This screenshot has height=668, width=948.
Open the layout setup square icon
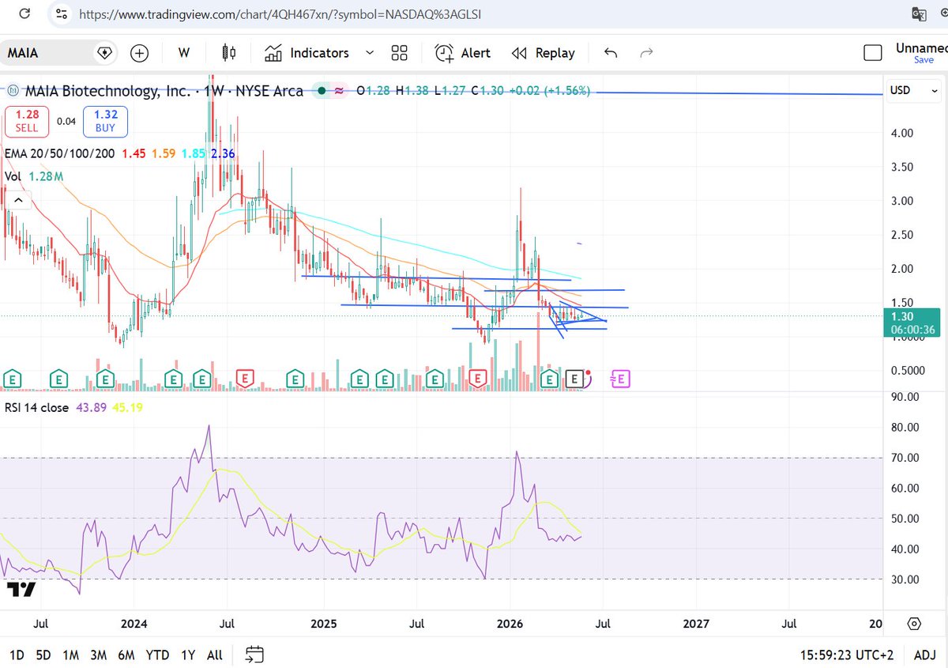tap(872, 53)
